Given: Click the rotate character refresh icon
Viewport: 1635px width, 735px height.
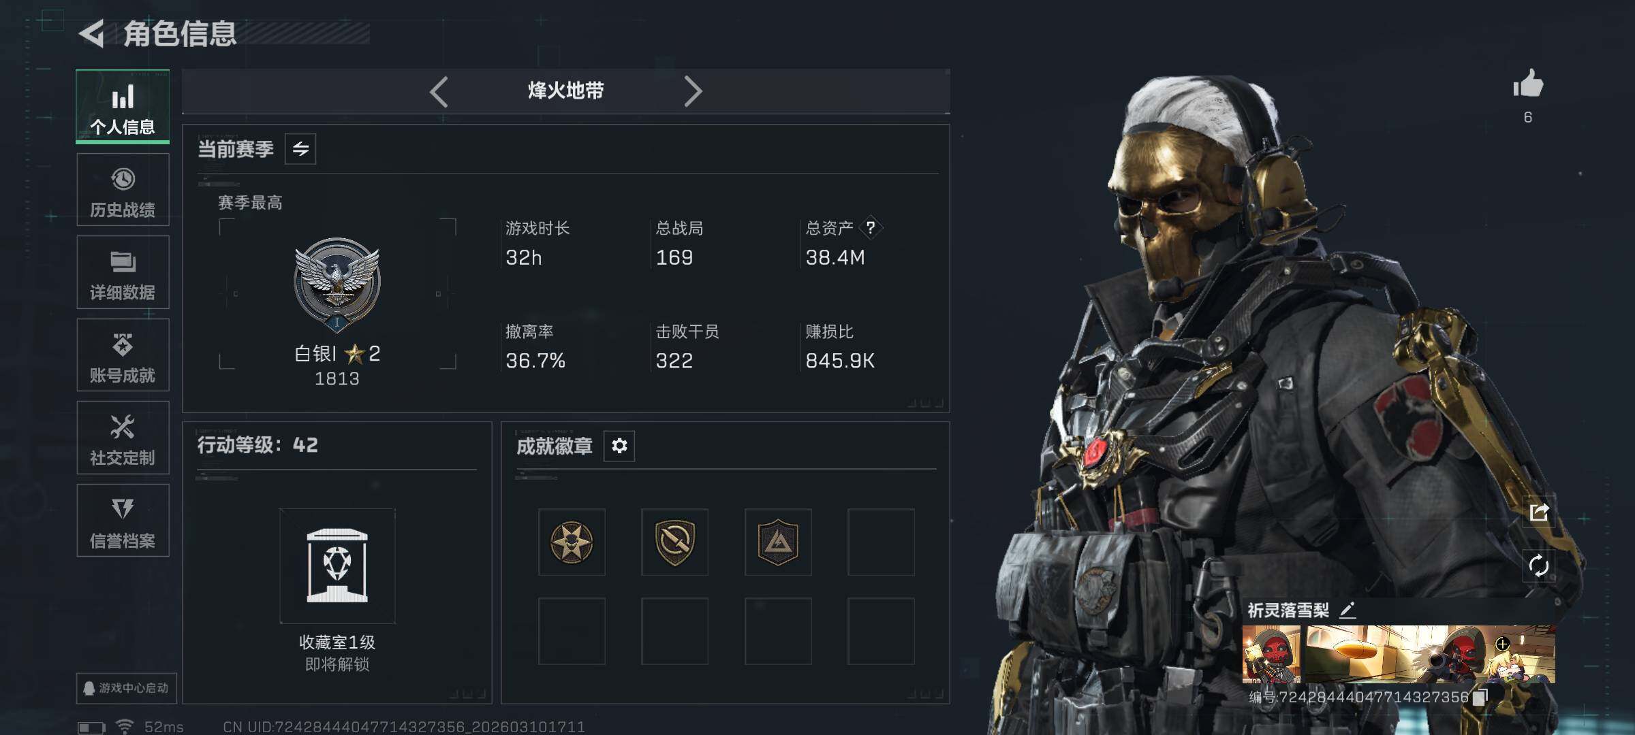Looking at the screenshot, I should click(1539, 566).
